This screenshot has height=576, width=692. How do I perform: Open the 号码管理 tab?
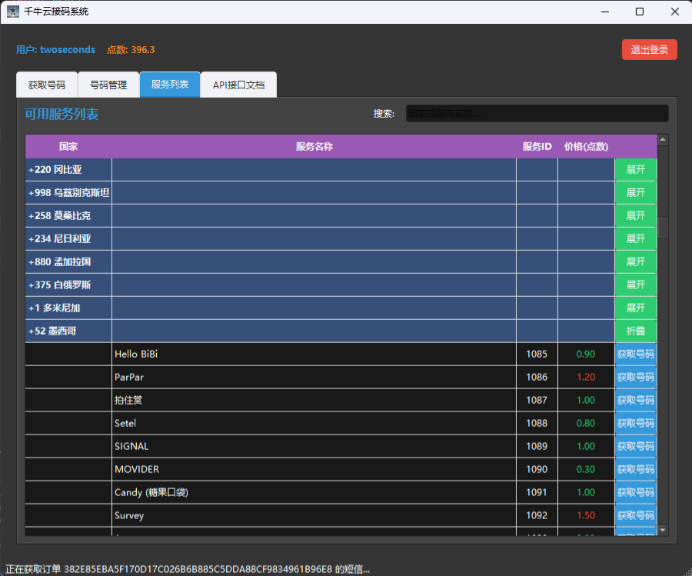108,85
